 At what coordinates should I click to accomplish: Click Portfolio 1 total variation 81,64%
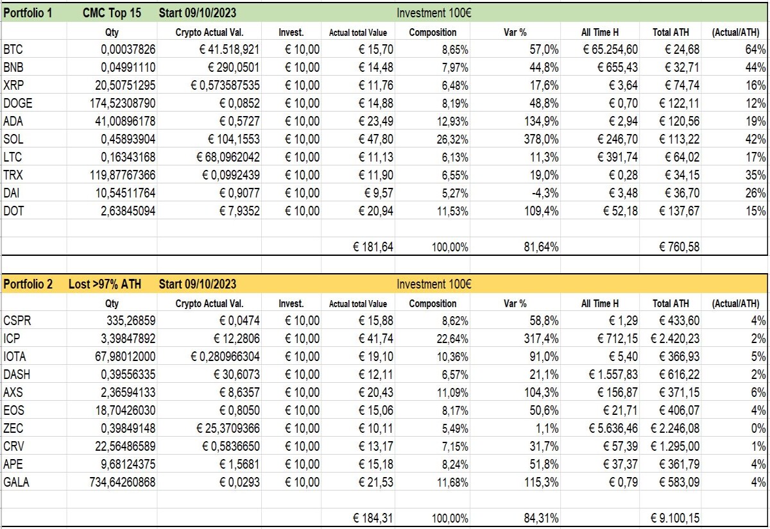tap(520, 246)
